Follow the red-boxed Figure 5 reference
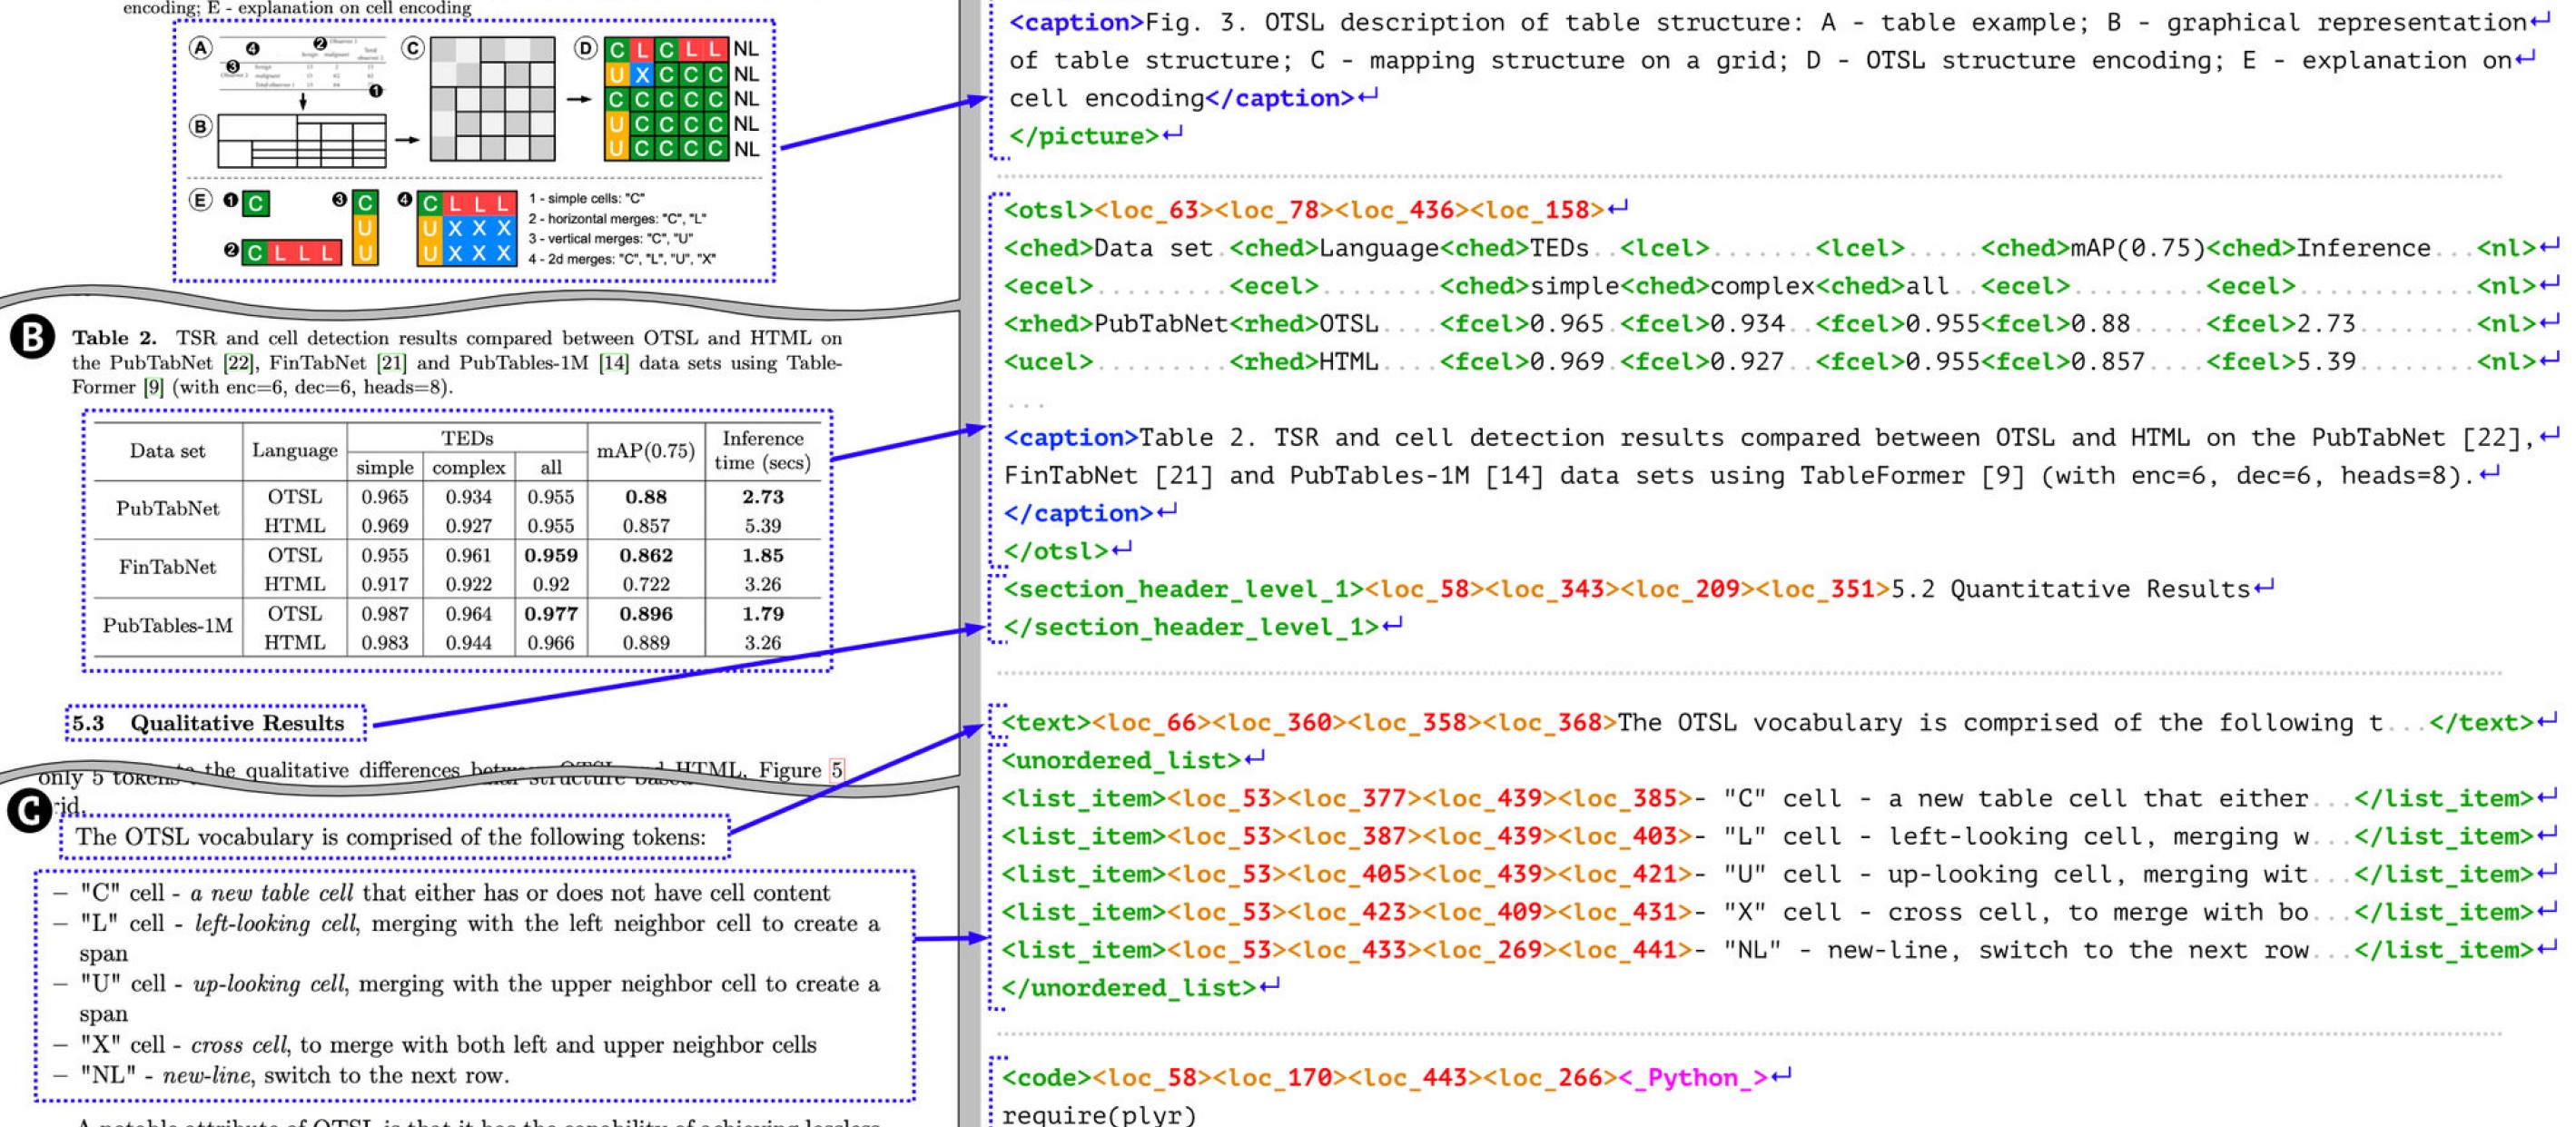 (x=837, y=769)
